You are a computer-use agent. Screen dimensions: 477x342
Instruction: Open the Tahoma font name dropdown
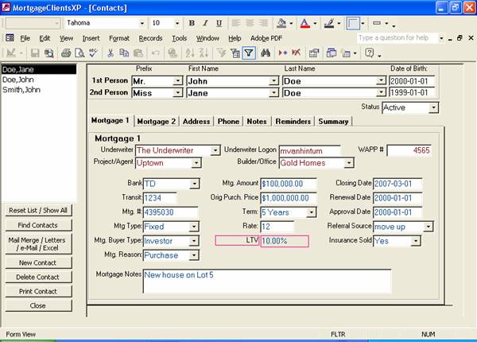tap(142, 23)
